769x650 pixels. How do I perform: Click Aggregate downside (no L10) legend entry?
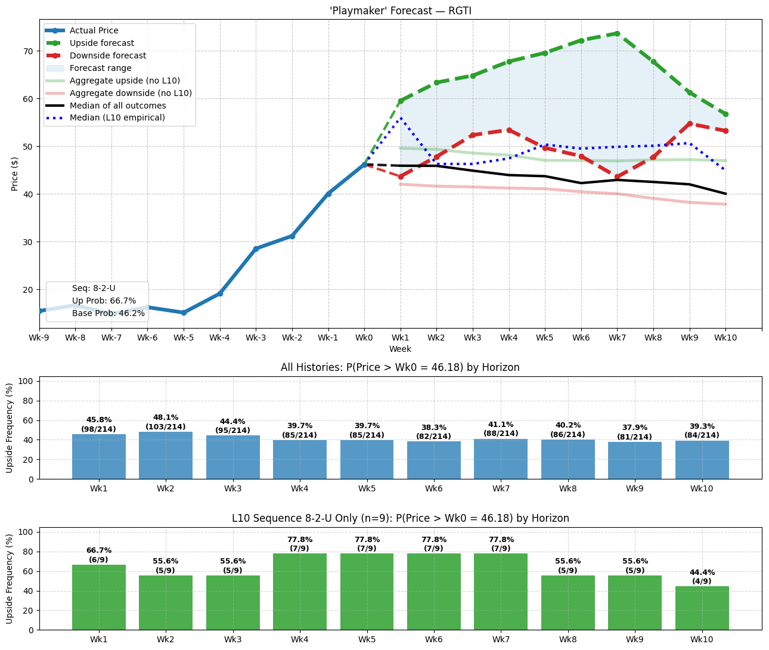130,93
